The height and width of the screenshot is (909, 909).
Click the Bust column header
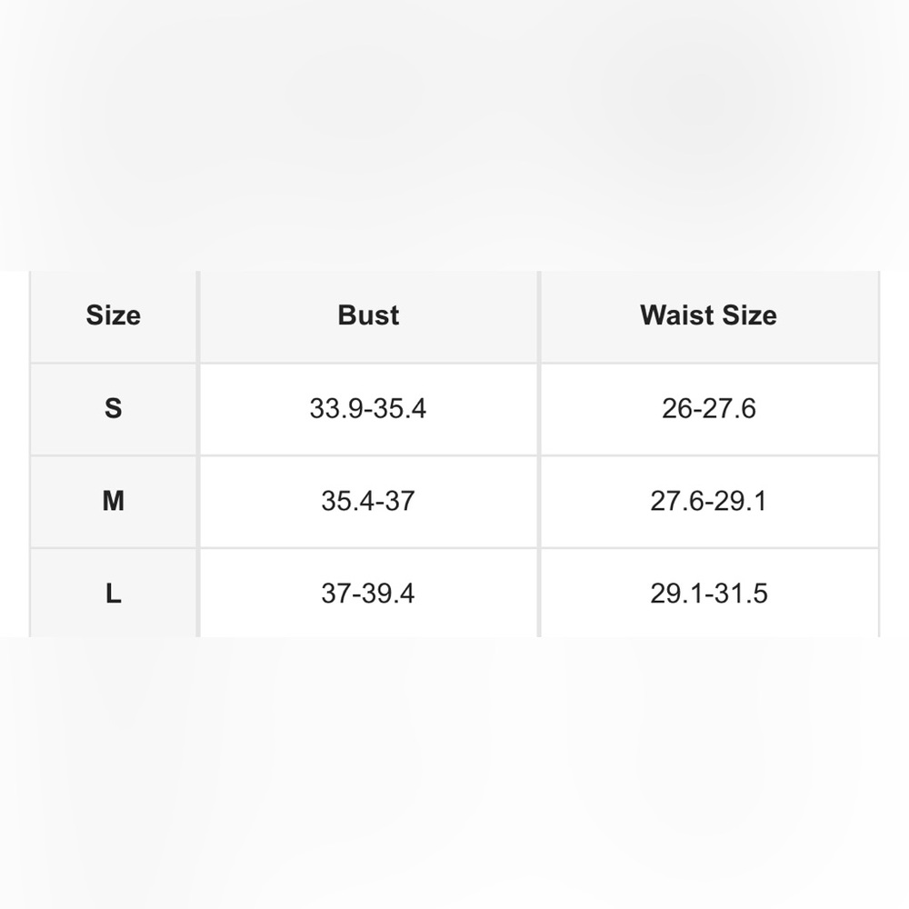pyautogui.click(x=368, y=315)
